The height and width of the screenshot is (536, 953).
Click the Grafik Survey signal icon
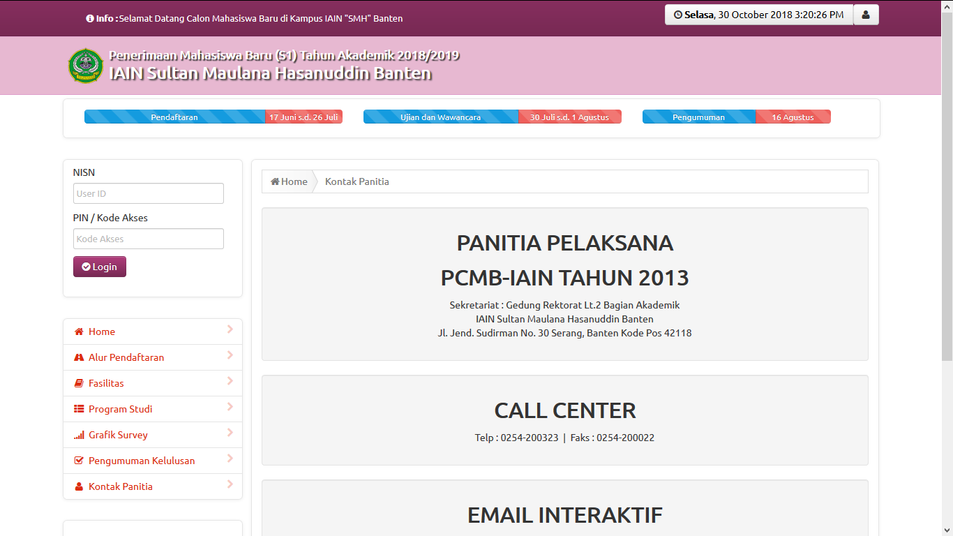point(79,435)
